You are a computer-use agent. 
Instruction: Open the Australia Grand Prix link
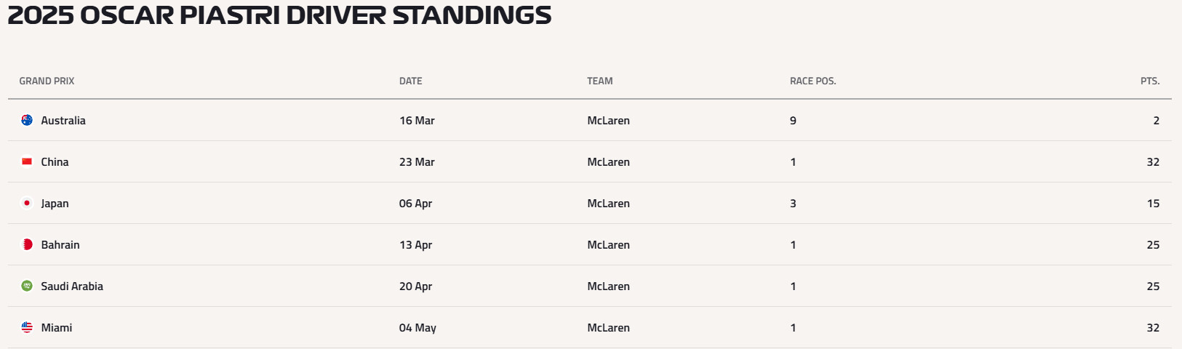click(x=63, y=121)
